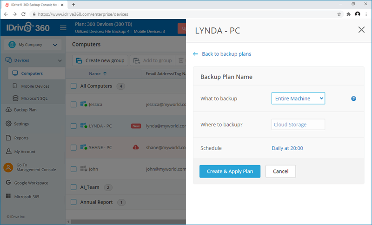Click the Computers monitor icon
The width and height of the screenshot is (372, 225).
click(x=15, y=73)
